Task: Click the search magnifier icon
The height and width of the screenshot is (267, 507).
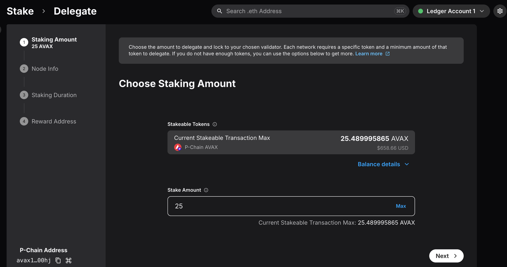Action: pyautogui.click(x=220, y=11)
